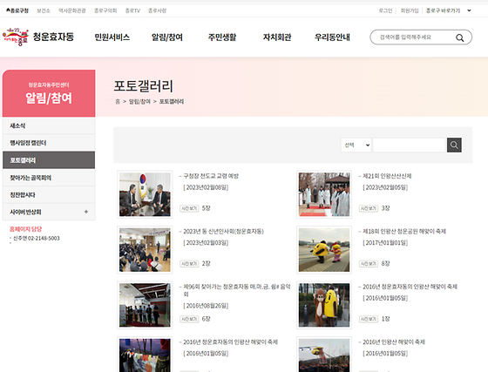Click the header search input field

[412, 37]
